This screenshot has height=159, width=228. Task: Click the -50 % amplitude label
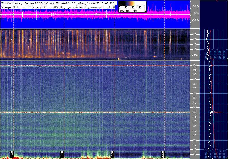(196, 20)
